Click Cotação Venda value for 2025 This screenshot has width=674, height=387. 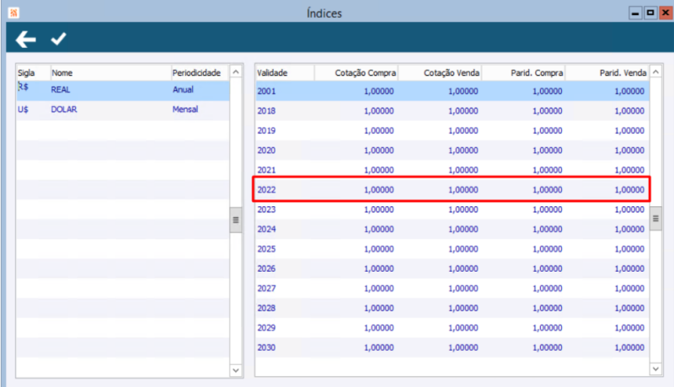tap(463, 249)
